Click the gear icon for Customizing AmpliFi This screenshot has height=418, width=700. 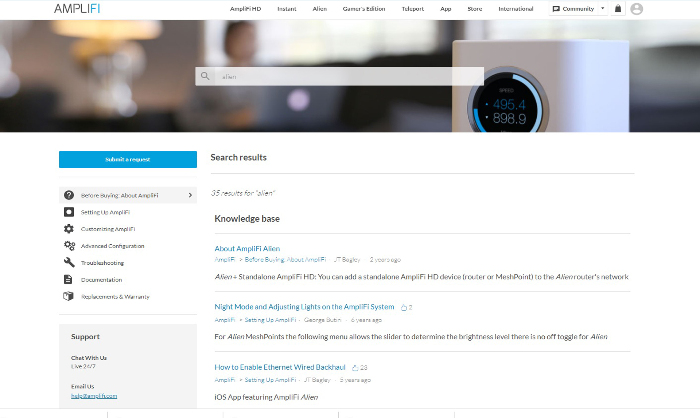click(x=69, y=229)
